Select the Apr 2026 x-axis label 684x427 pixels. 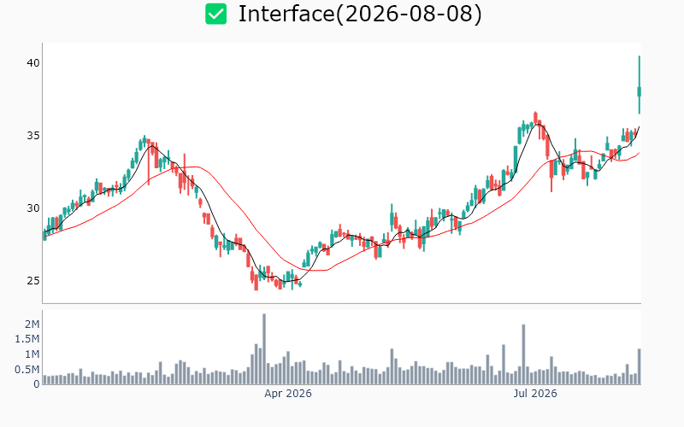click(288, 394)
